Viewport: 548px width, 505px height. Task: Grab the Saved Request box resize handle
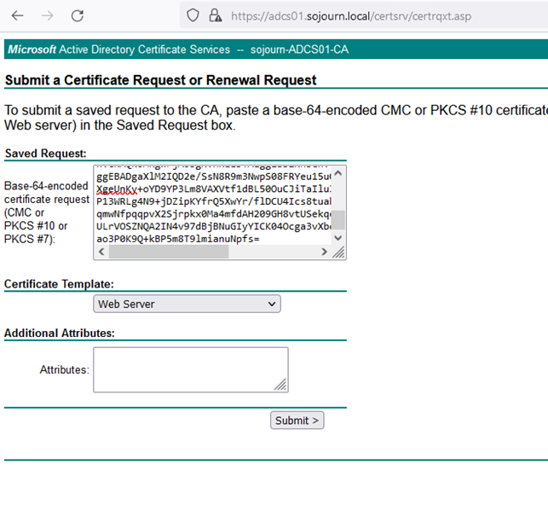click(338, 252)
